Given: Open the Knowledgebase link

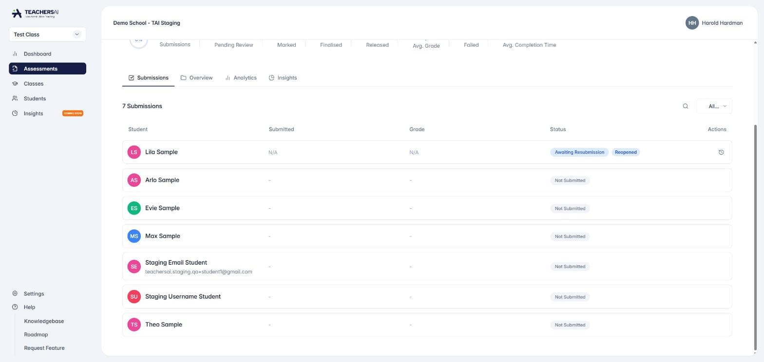Looking at the screenshot, I should point(44,321).
